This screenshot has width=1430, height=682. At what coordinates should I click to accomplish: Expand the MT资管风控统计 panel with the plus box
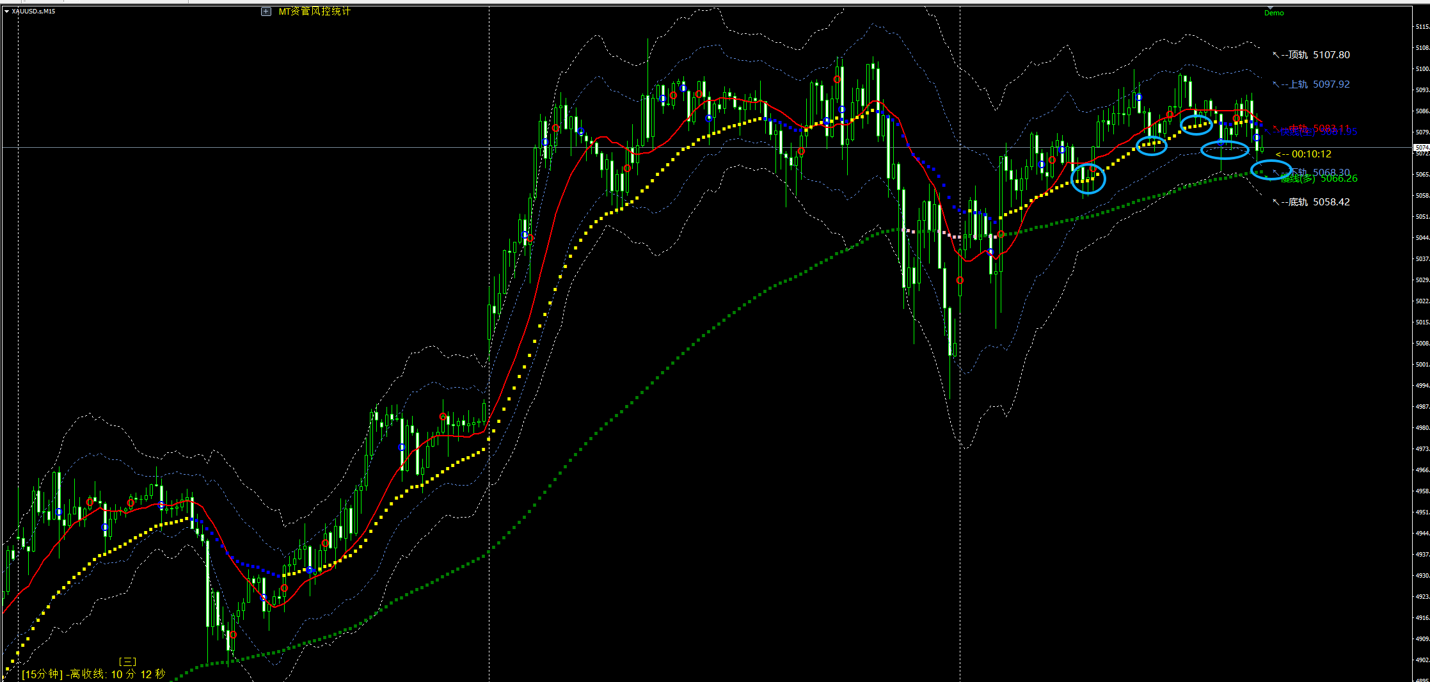[x=266, y=12]
